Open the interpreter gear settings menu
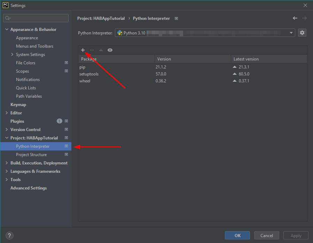This screenshot has width=313, height=243. (302, 33)
